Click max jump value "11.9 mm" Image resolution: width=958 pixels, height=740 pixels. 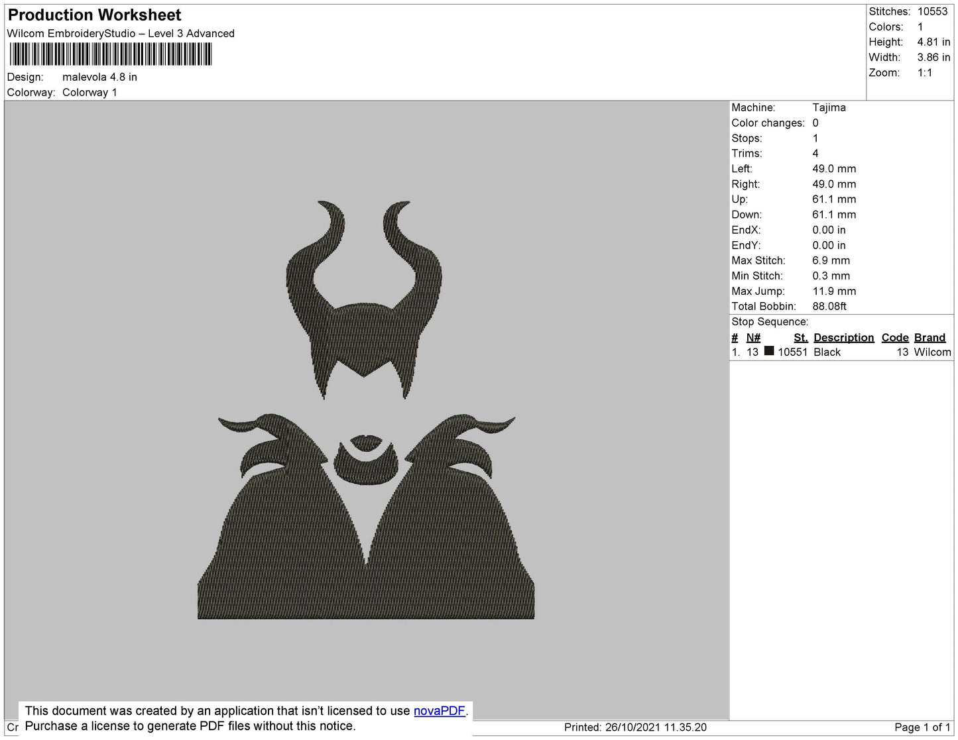coord(834,291)
